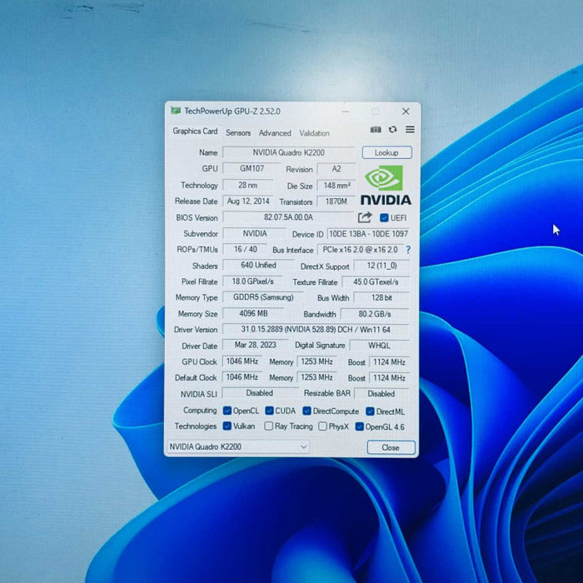Toggle the CUDA checkbox
583x583 pixels.
click(269, 411)
